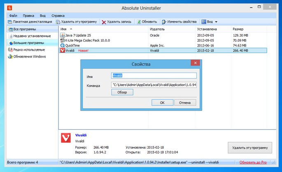Open the Справка menu
This screenshot has height=172, width=282.
(x=58, y=16)
